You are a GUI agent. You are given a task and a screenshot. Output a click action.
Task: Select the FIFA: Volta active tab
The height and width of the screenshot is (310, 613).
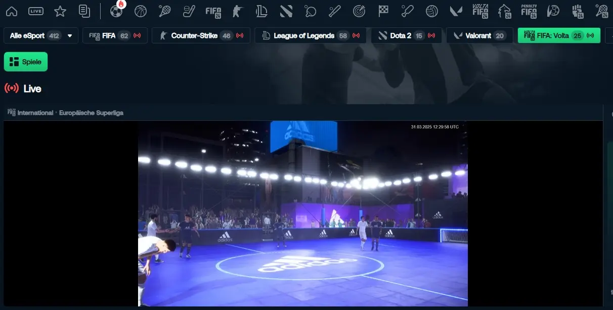click(x=559, y=35)
